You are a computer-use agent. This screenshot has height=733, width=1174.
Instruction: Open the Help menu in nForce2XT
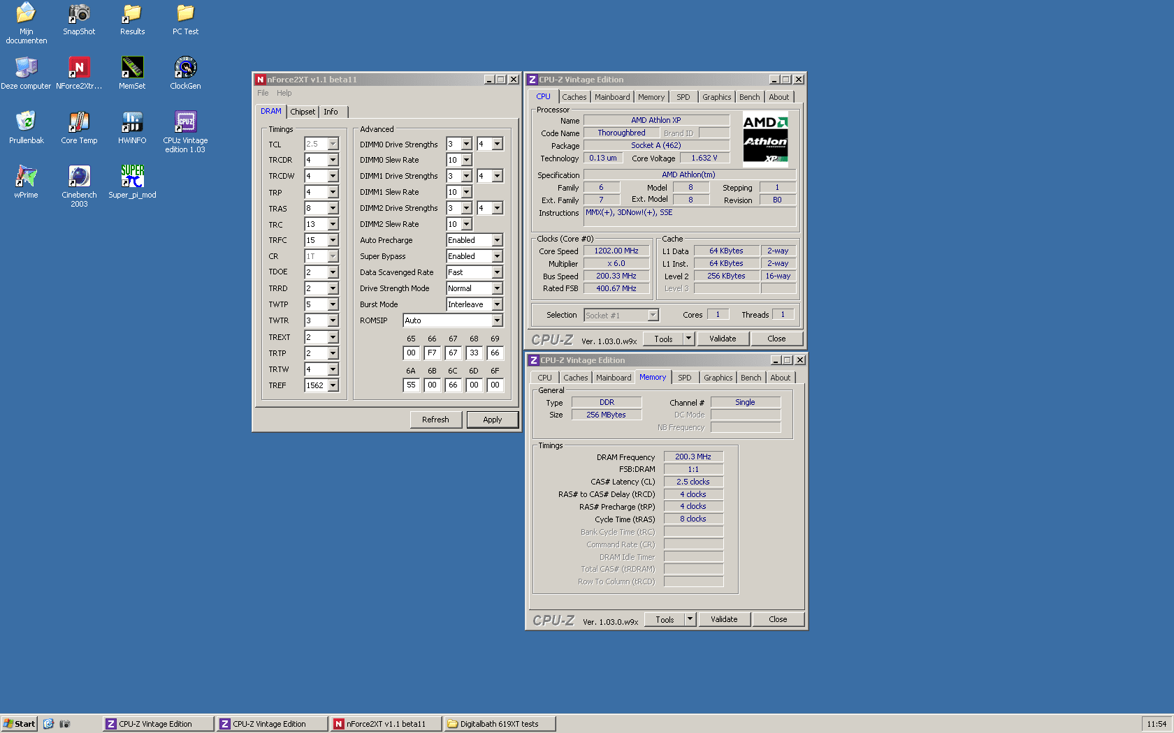coord(284,93)
